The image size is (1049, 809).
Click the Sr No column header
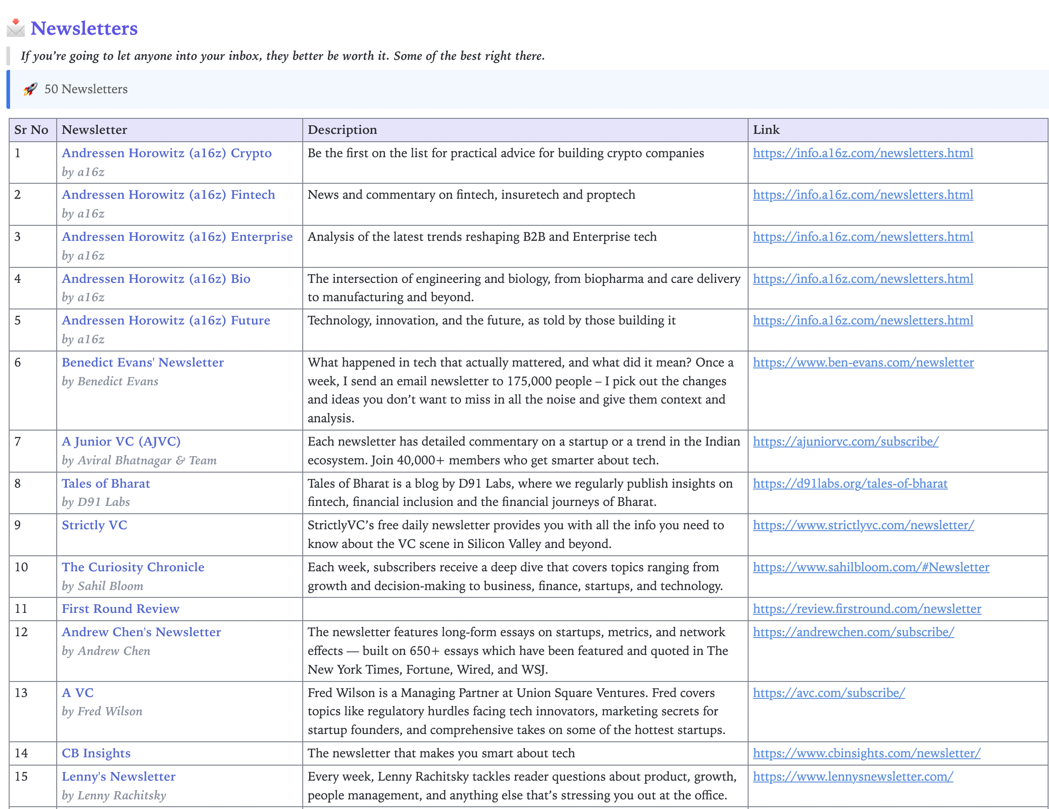click(32, 130)
